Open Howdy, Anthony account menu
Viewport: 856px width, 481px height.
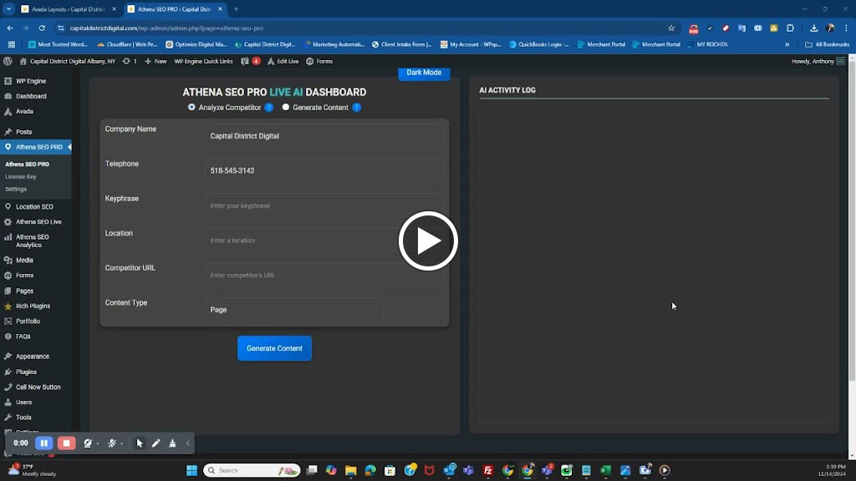click(x=818, y=61)
